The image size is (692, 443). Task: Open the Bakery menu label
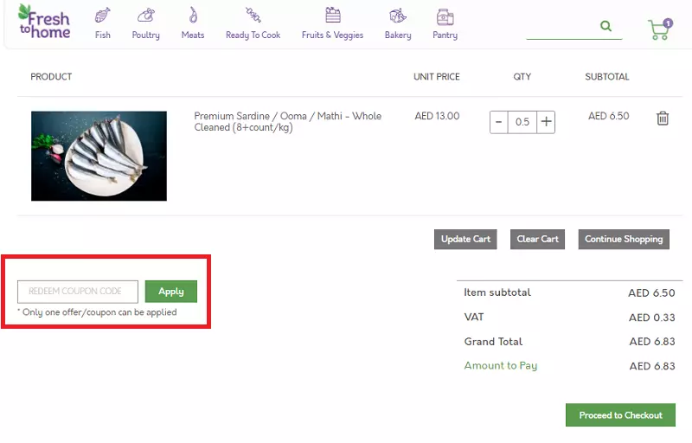tap(398, 35)
